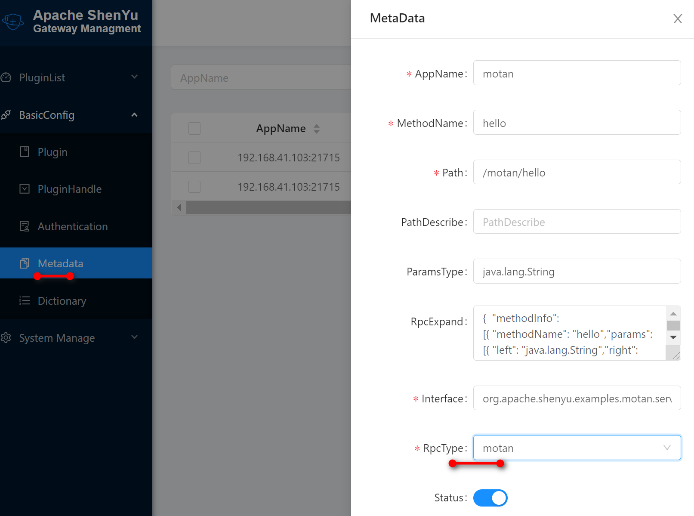Click the Metadata document icon
Image resolution: width=694 pixels, height=516 pixels.
[x=25, y=263]
